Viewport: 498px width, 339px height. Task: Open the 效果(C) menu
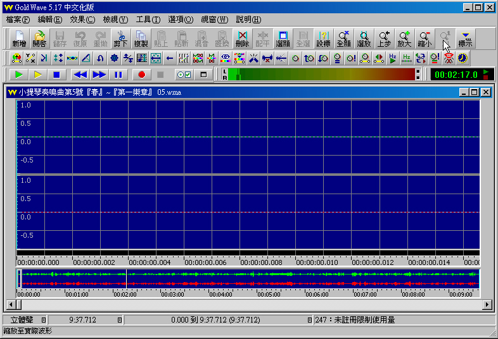82,20
